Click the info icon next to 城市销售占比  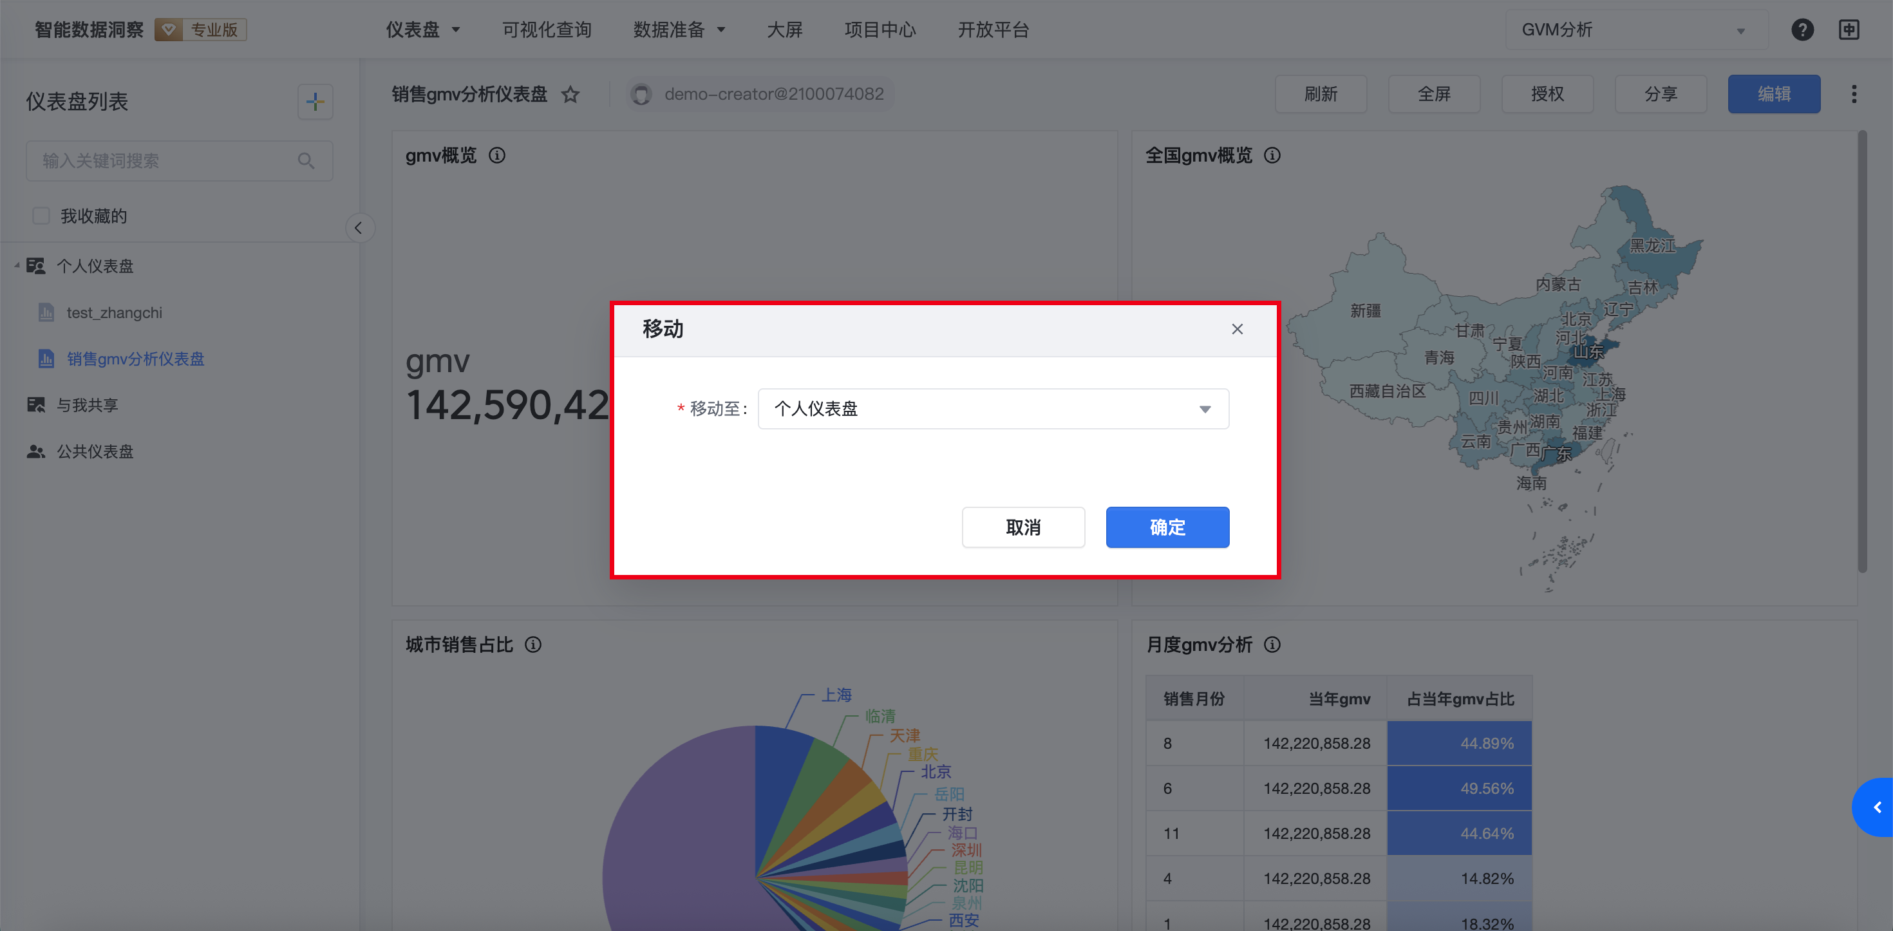tap(534, 645)
